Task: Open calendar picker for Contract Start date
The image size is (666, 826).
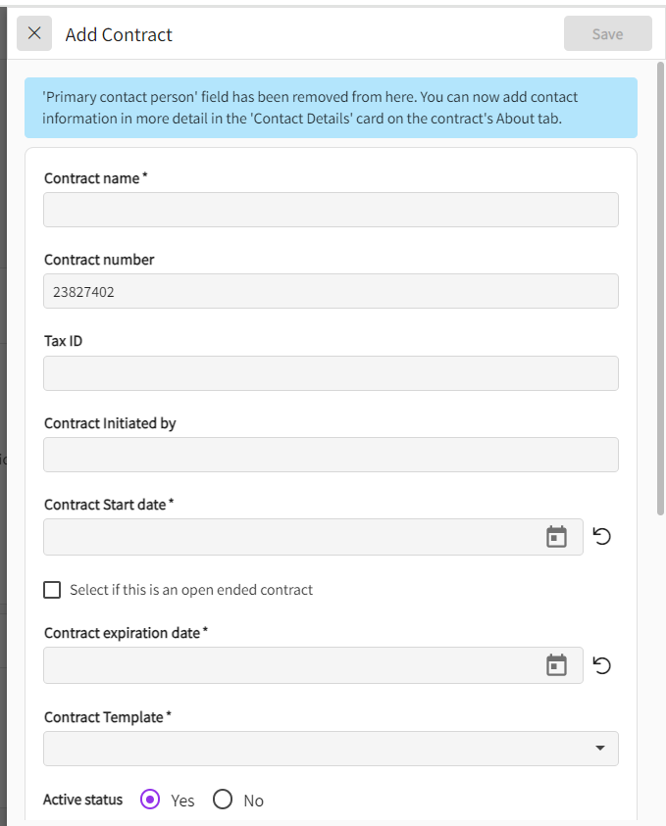Action: pos(556,537)
